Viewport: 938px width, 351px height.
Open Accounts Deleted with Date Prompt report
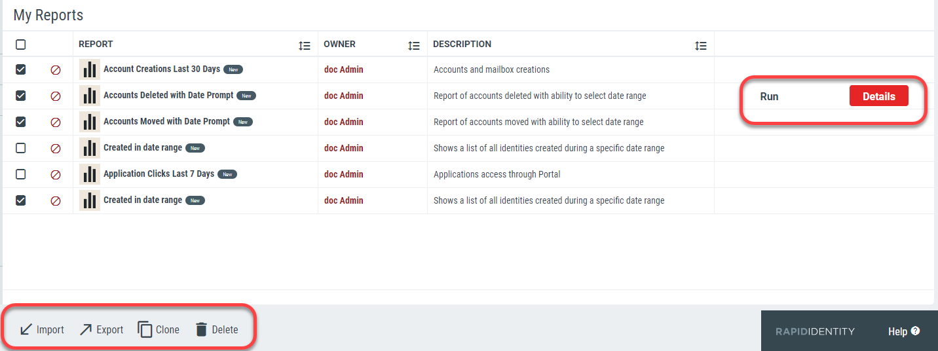tap(168, 95)
